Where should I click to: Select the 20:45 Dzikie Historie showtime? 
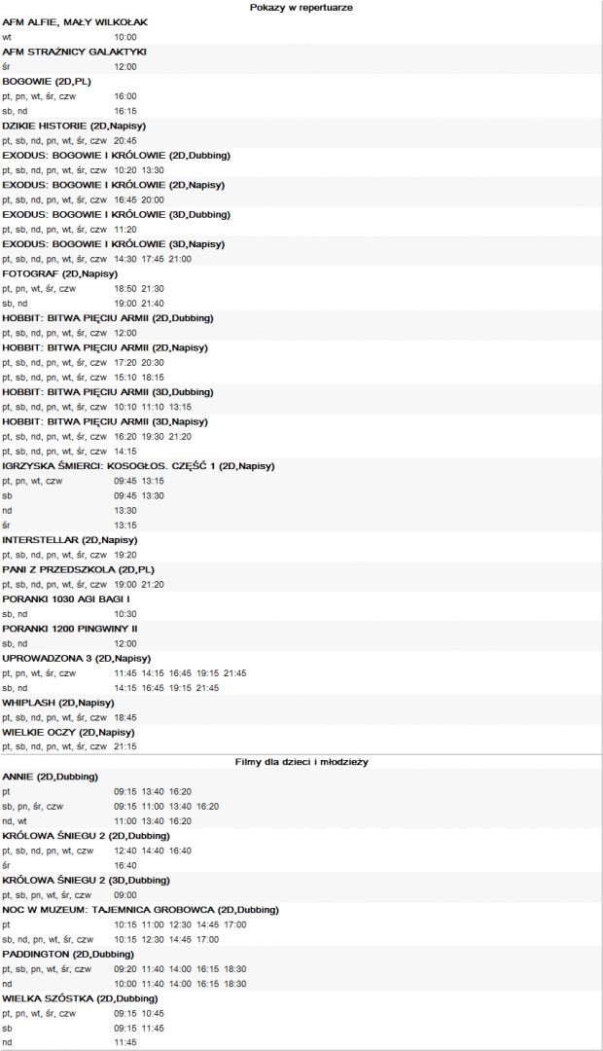pyautogui.click(x=125, y=141)
